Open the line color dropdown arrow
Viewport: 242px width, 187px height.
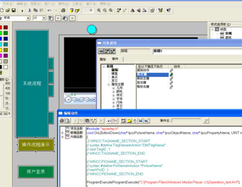pos(72,18)
